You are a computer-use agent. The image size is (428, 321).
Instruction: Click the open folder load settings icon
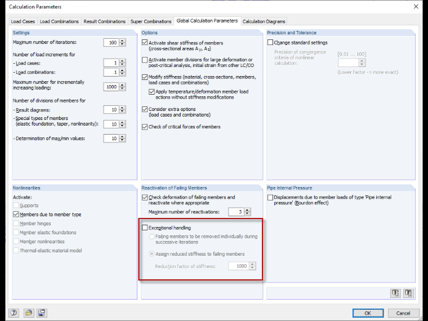click(x=29, y=313)
